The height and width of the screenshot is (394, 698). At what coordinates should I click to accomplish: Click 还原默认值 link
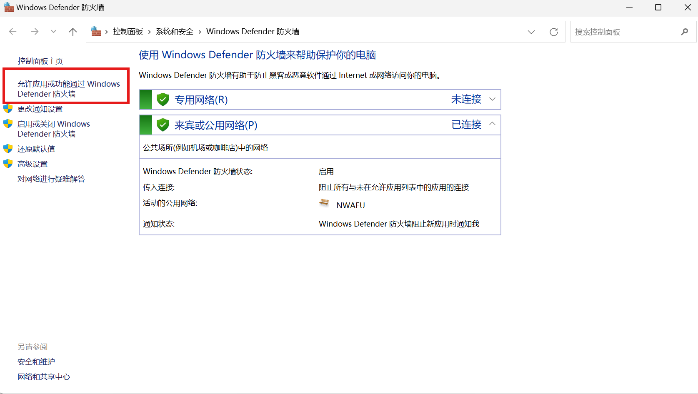coord(36,149)
